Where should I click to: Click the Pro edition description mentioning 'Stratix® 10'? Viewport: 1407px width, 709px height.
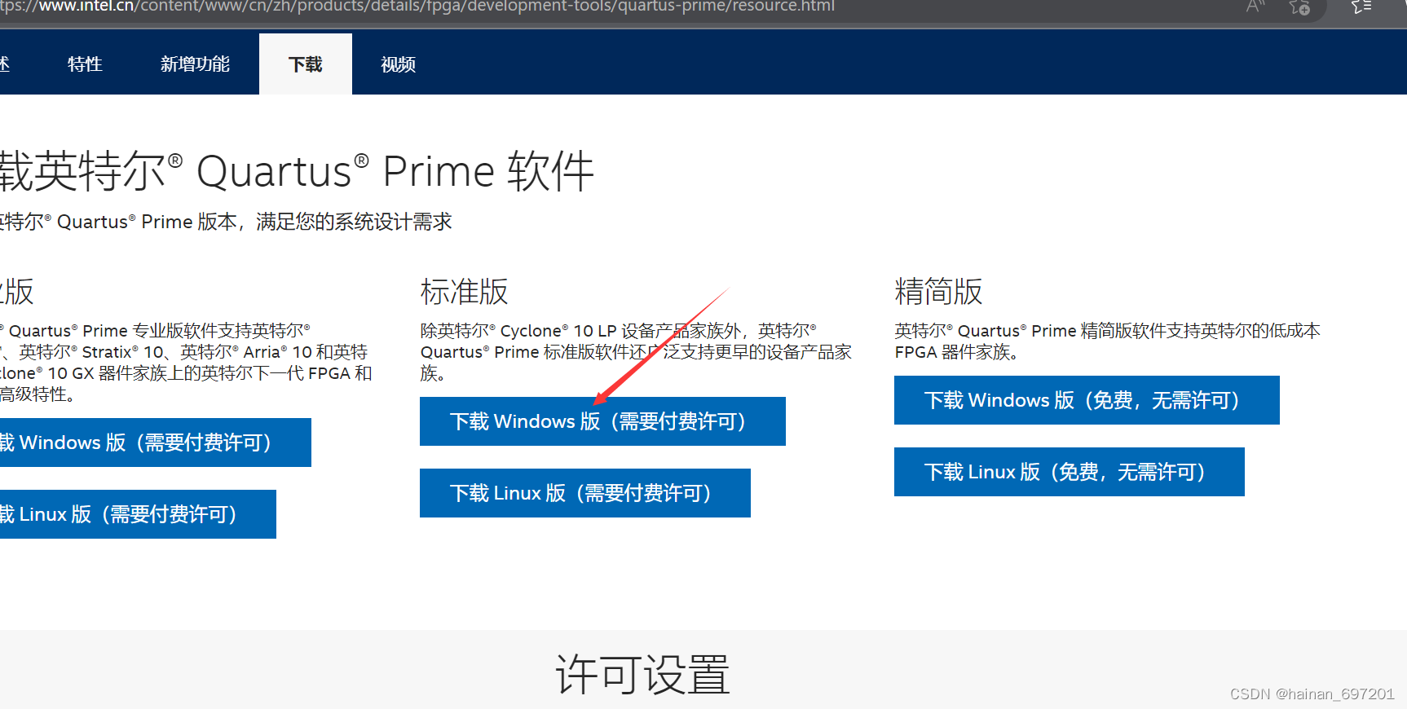[x=186, y=363]
